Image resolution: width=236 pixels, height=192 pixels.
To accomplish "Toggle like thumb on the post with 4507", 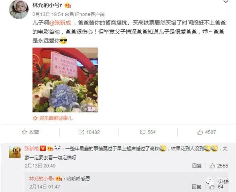I will coord(200,132).
